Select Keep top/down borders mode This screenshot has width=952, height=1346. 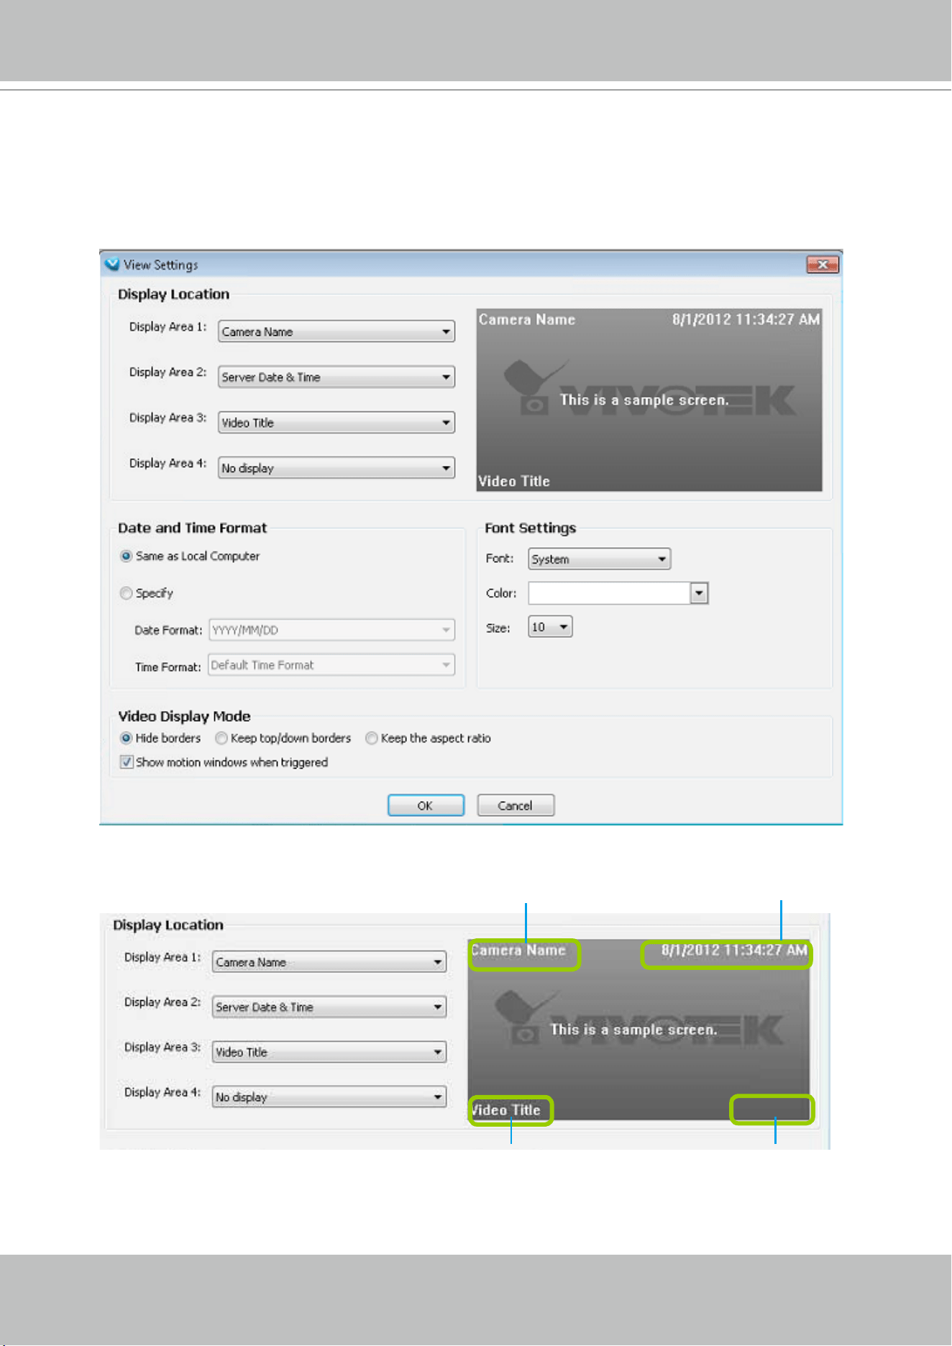(x=221, y=738)
